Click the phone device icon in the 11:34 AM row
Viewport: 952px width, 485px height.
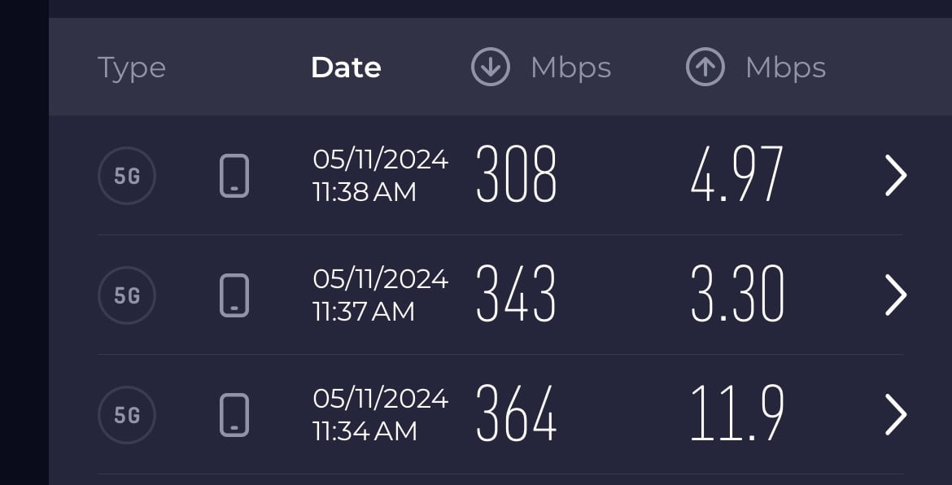click(x=234, y=415)
